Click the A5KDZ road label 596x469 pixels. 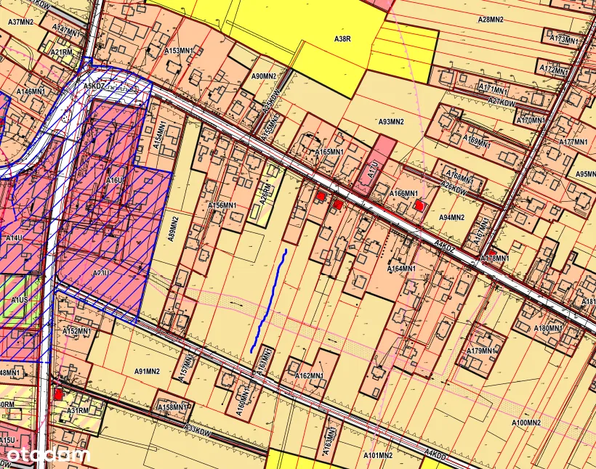pos(94,86)
